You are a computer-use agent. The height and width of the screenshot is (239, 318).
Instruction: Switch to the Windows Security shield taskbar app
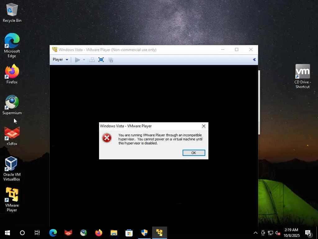pos(144,233)
